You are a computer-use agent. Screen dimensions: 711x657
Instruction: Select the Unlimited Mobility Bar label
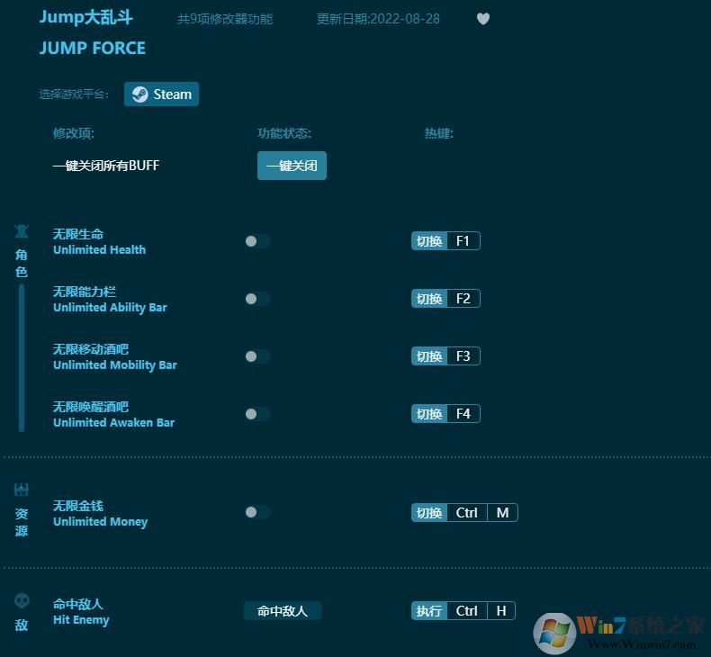coord(114,365)
